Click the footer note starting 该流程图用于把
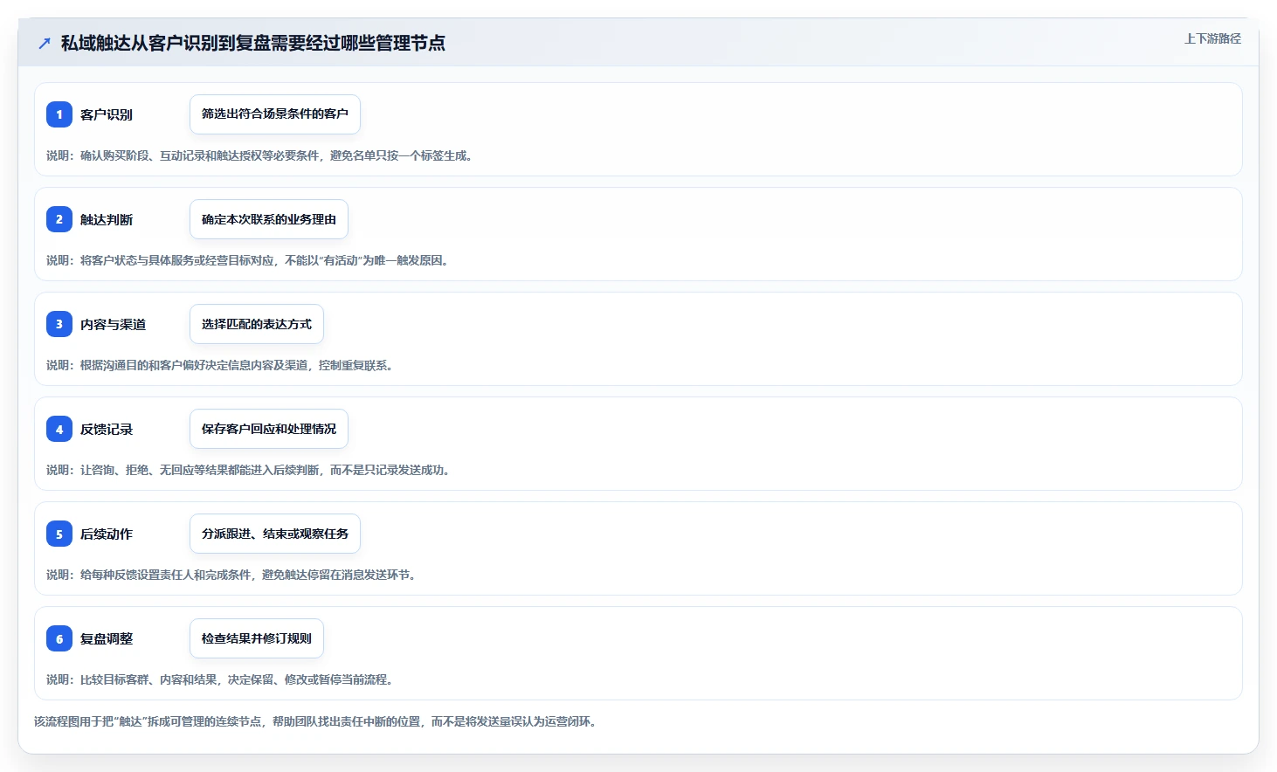This screenshot has height=772, width=1277. (316, 721)
